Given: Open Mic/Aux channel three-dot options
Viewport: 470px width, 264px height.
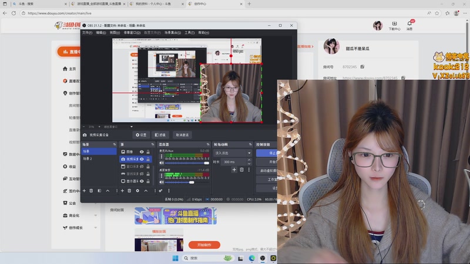Looking at the screenshot, I should (x=162, y=156).
